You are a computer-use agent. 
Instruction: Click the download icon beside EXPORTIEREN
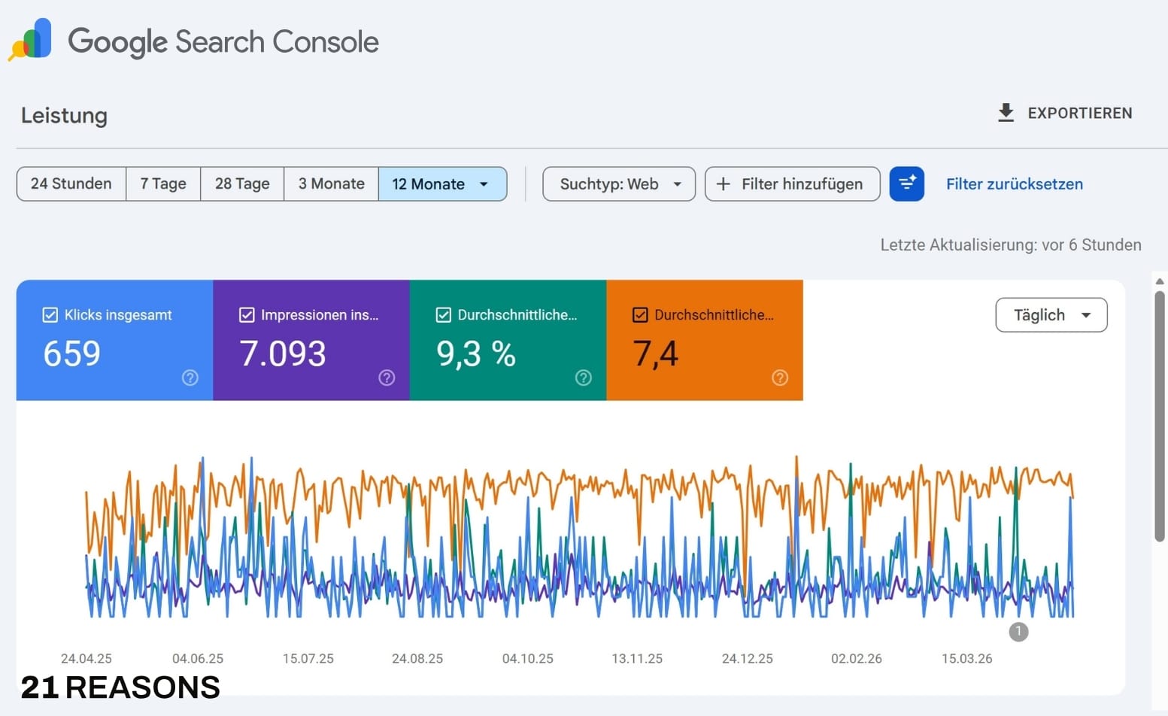[x=1006, y=113]
